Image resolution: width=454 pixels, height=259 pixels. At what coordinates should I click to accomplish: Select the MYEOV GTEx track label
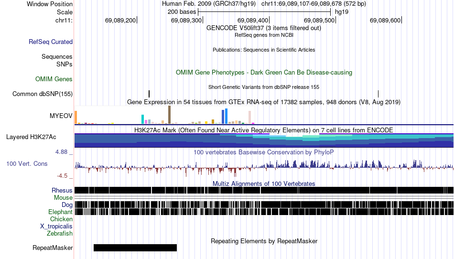point(61,116)
